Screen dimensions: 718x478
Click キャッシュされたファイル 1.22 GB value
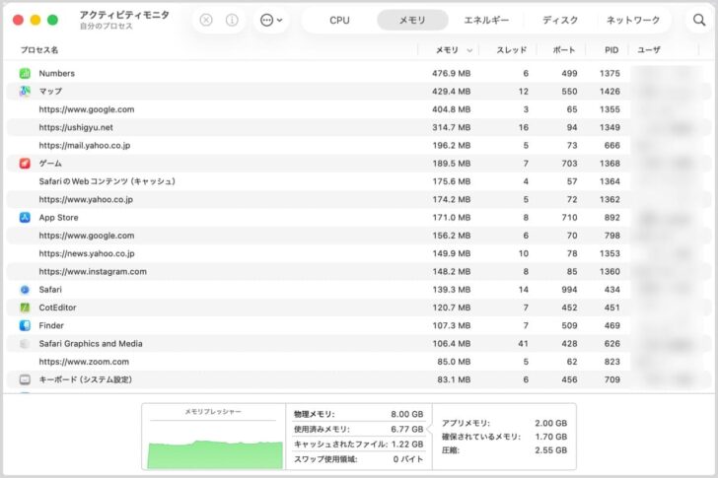click(x=407, y=444)
